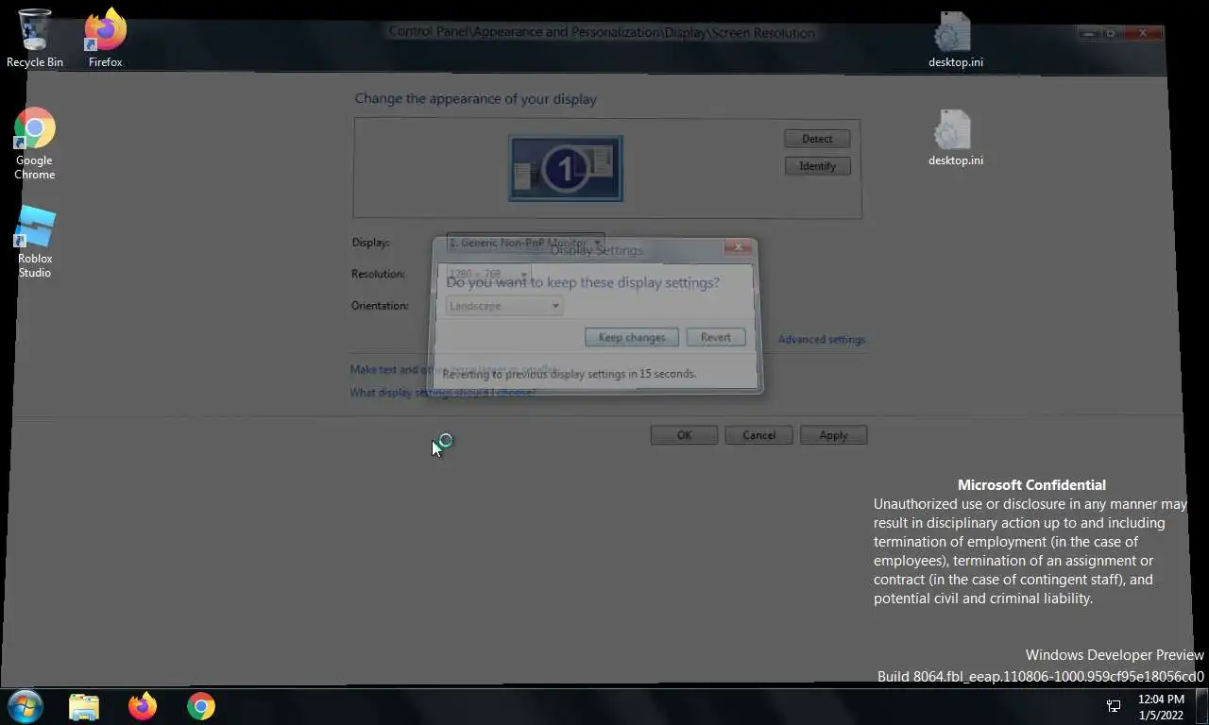Select the Roblox Studio desktop shortcut
Screen dimensions: 1209x725
pyautogui.click(x=35, y=242)
